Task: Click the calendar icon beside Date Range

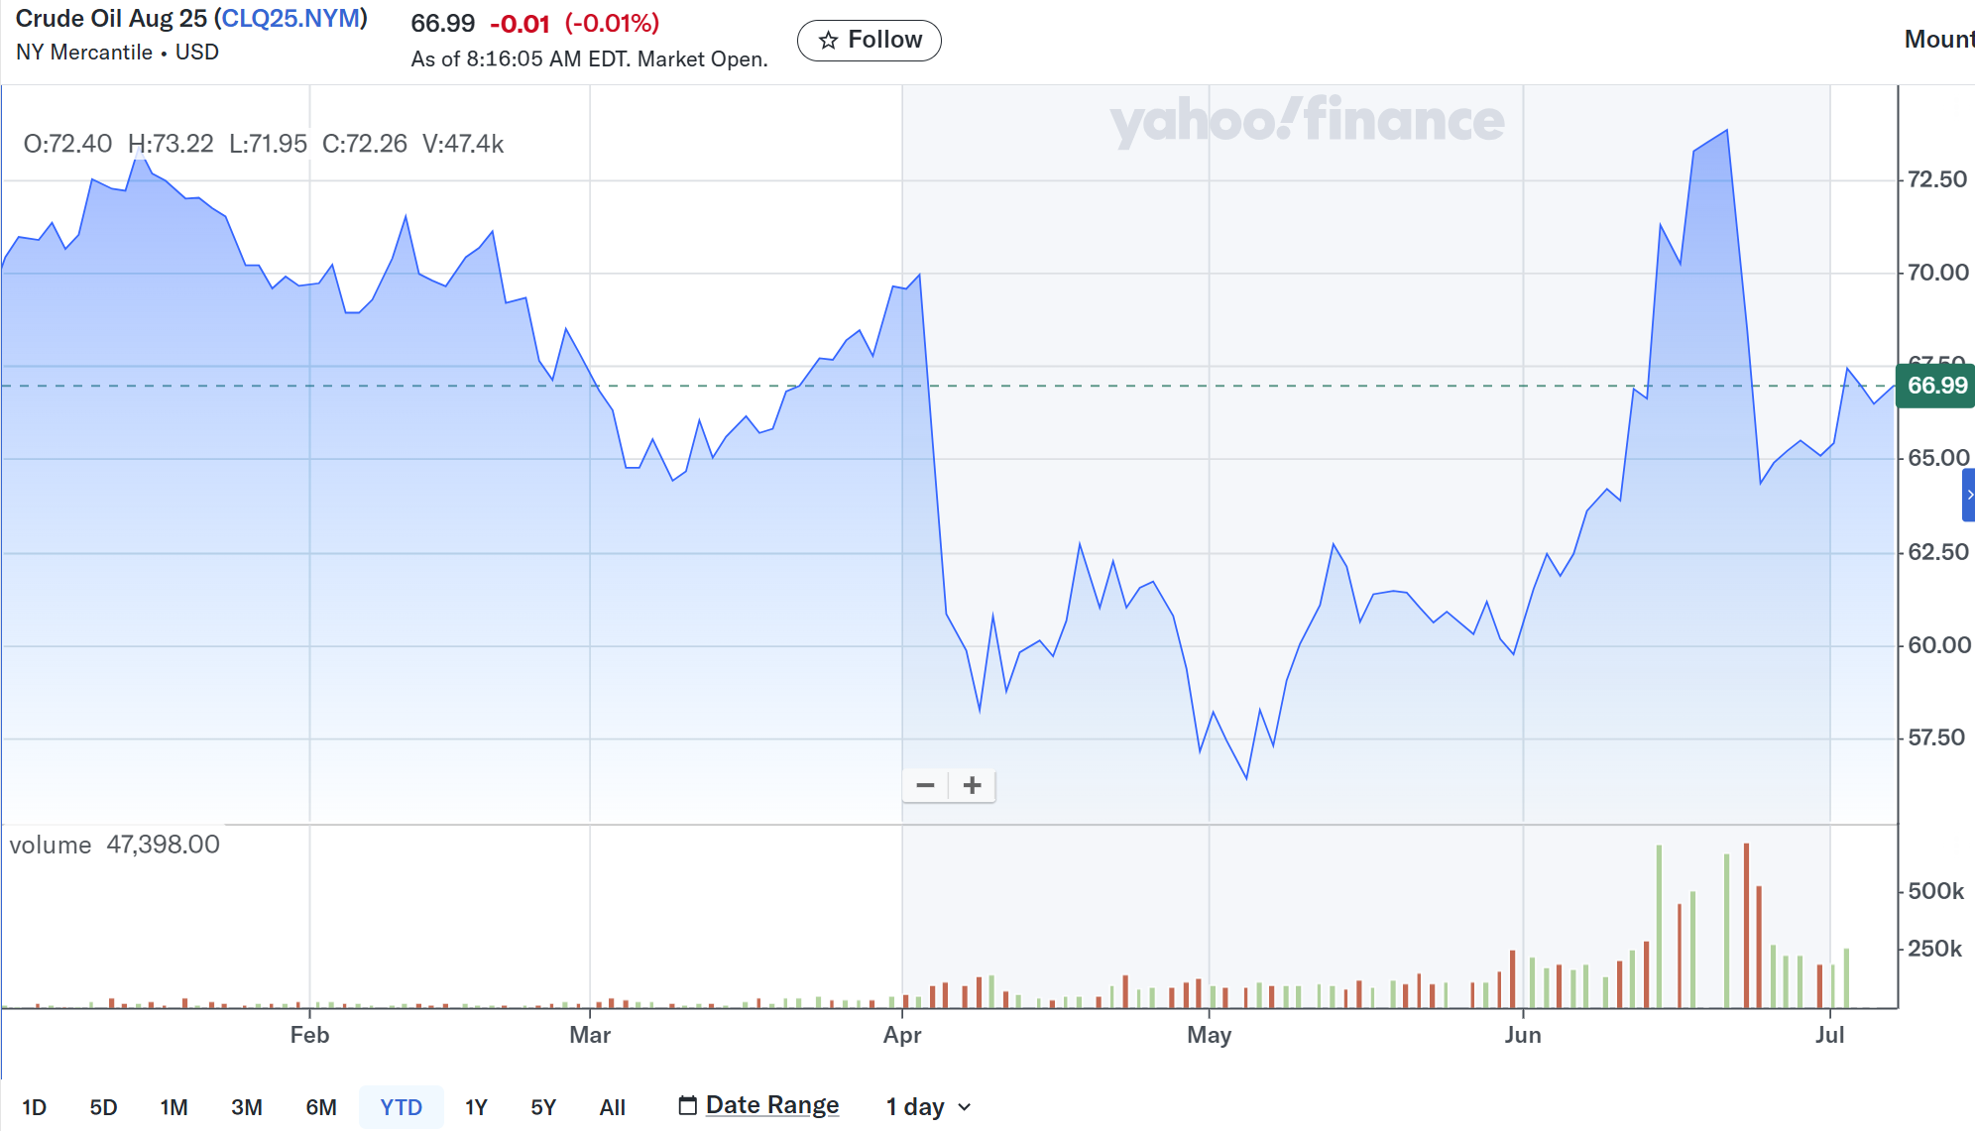Action: point(687,1105)
